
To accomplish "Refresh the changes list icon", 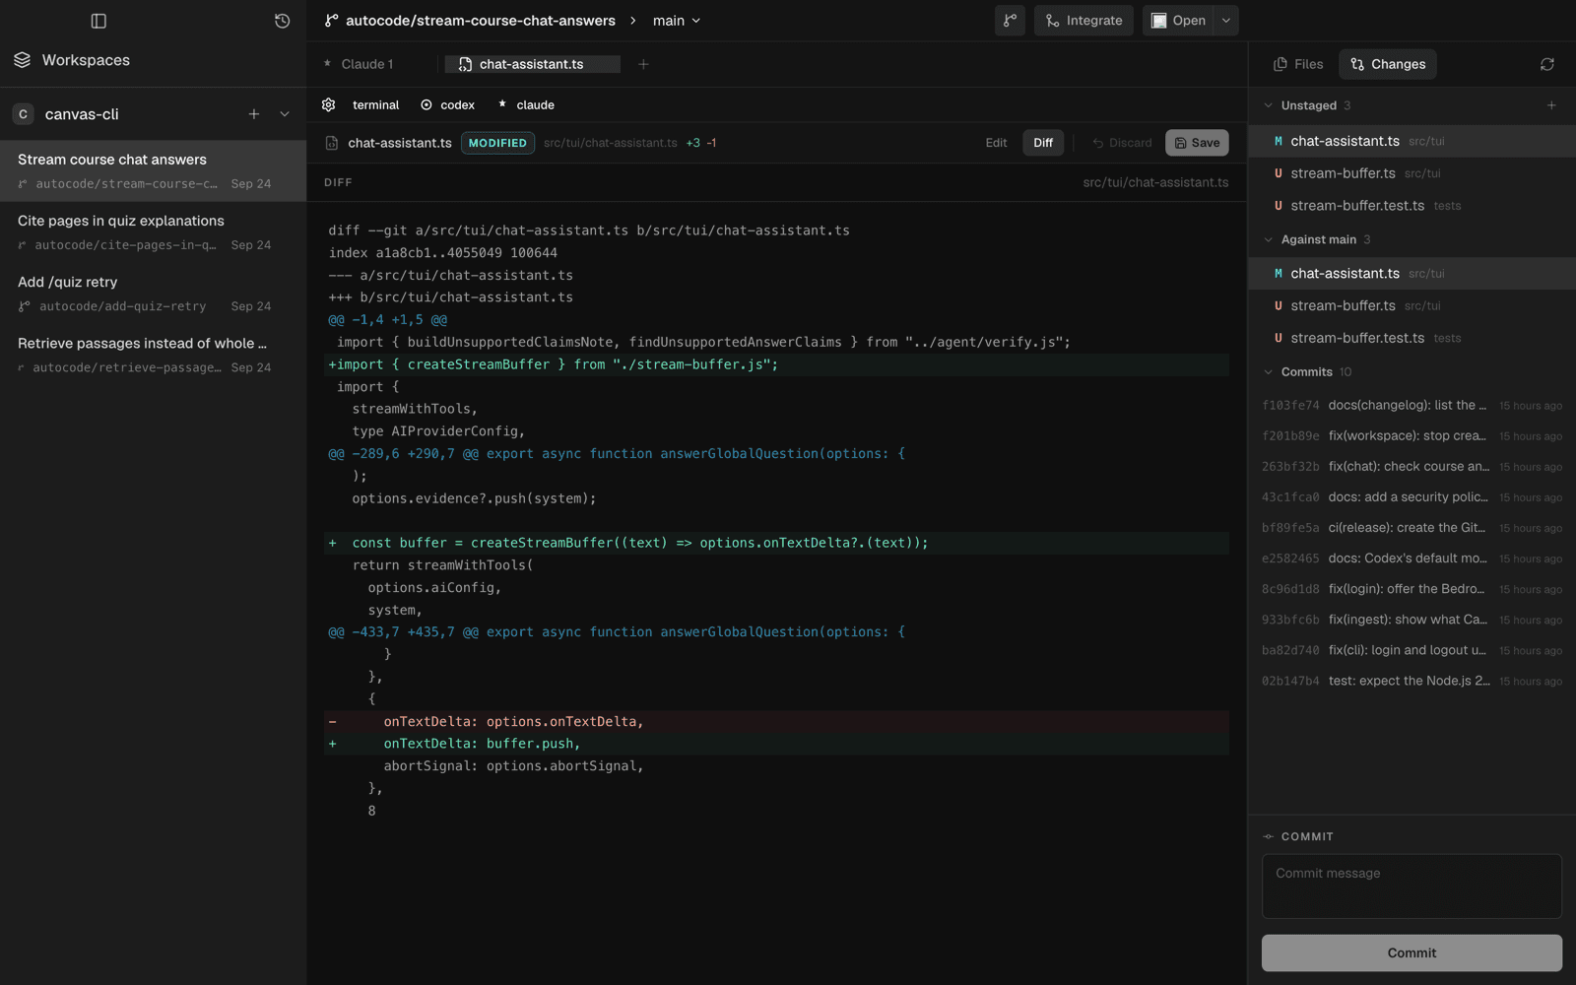I will (1547, 64).
